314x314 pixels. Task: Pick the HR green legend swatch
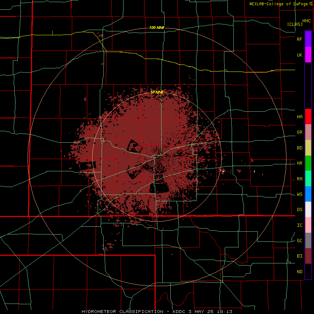pyautogui.click(x=308, y=163)
